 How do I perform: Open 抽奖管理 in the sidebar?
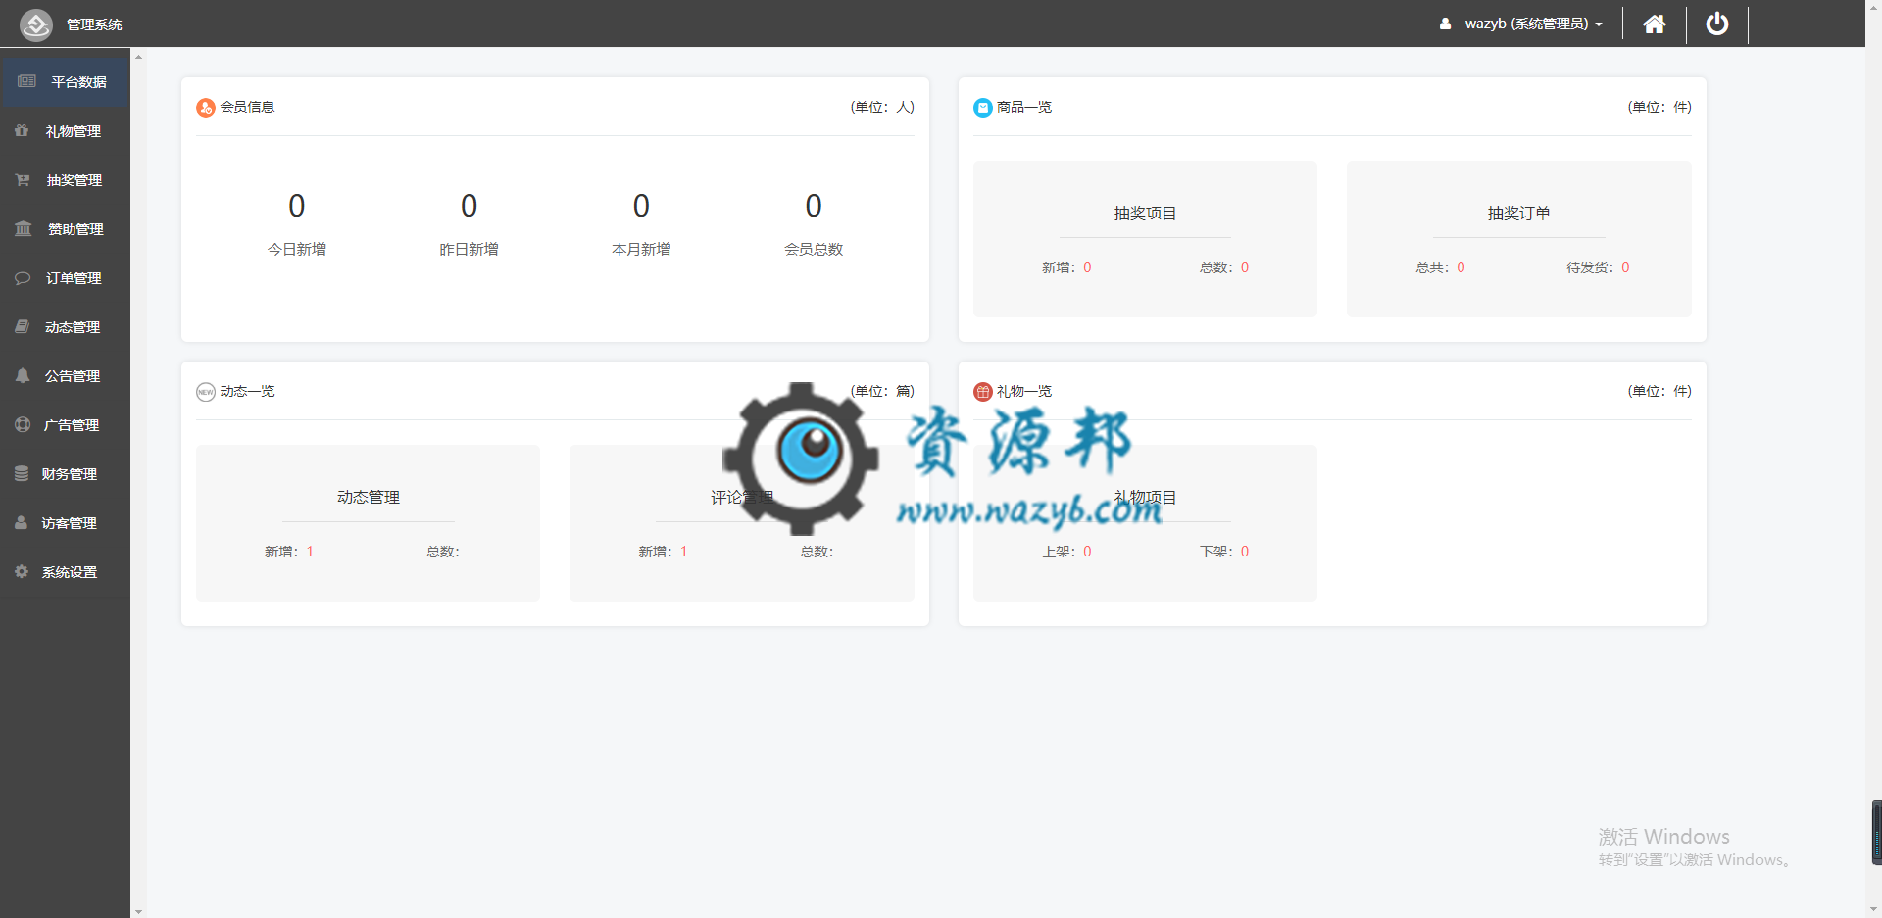pyautogui.click(x=65, y=180)
